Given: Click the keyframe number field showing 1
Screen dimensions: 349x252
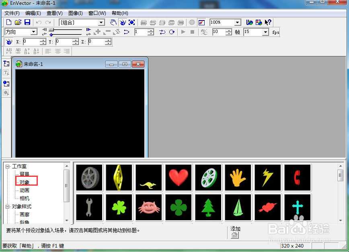Looking at the screenshot, I should [x=141, y=32].
